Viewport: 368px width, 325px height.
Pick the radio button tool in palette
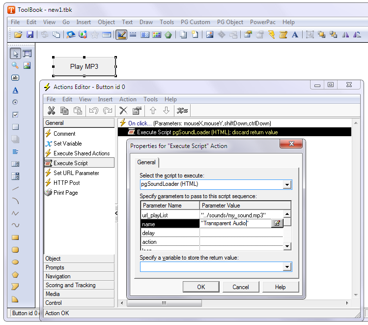[x=15, y=102]
